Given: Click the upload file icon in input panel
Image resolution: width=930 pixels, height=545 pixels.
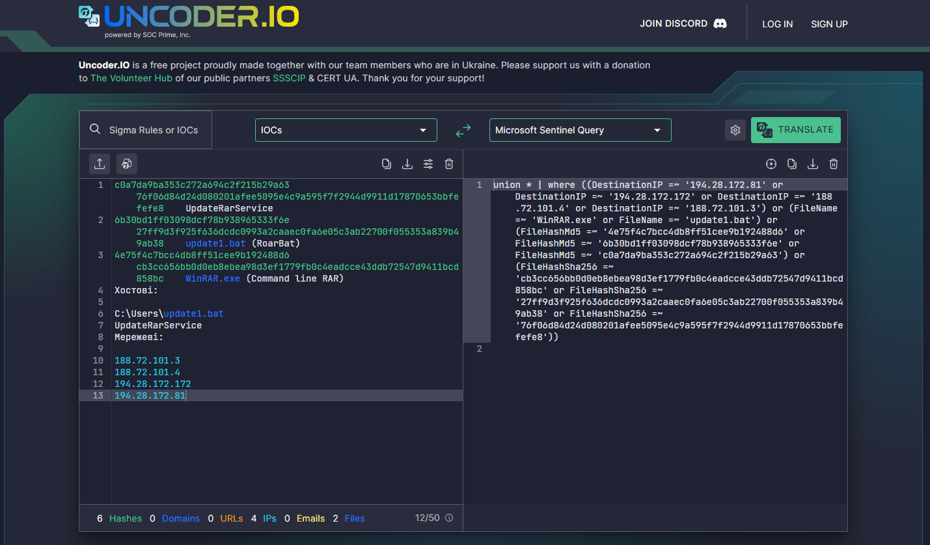Looking at the screenshot, I should (100, 164).
